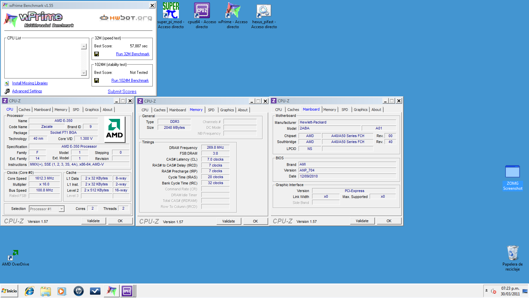Switch to Graphics tab in left CPU-Z

pos(92,110)
